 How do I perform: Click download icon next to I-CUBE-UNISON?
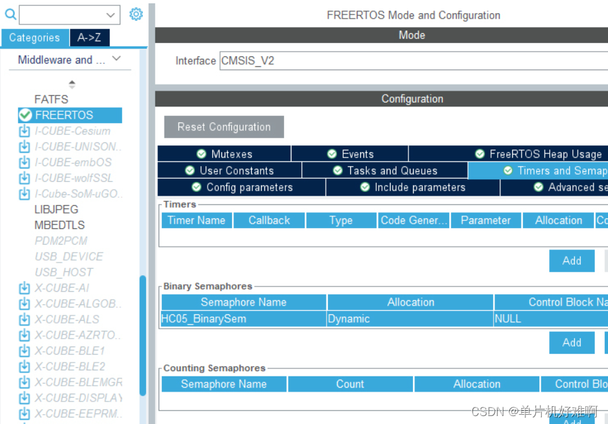click(24, 147)
